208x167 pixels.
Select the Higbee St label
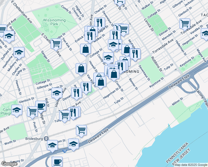coord(80,11)
